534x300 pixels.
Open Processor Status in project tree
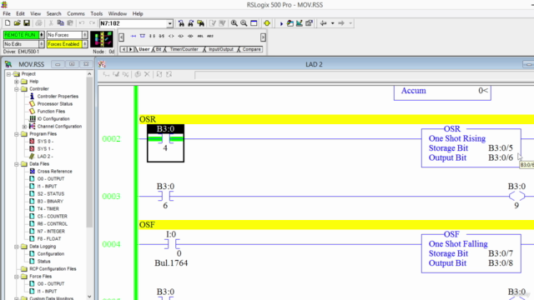click(51, 103)
